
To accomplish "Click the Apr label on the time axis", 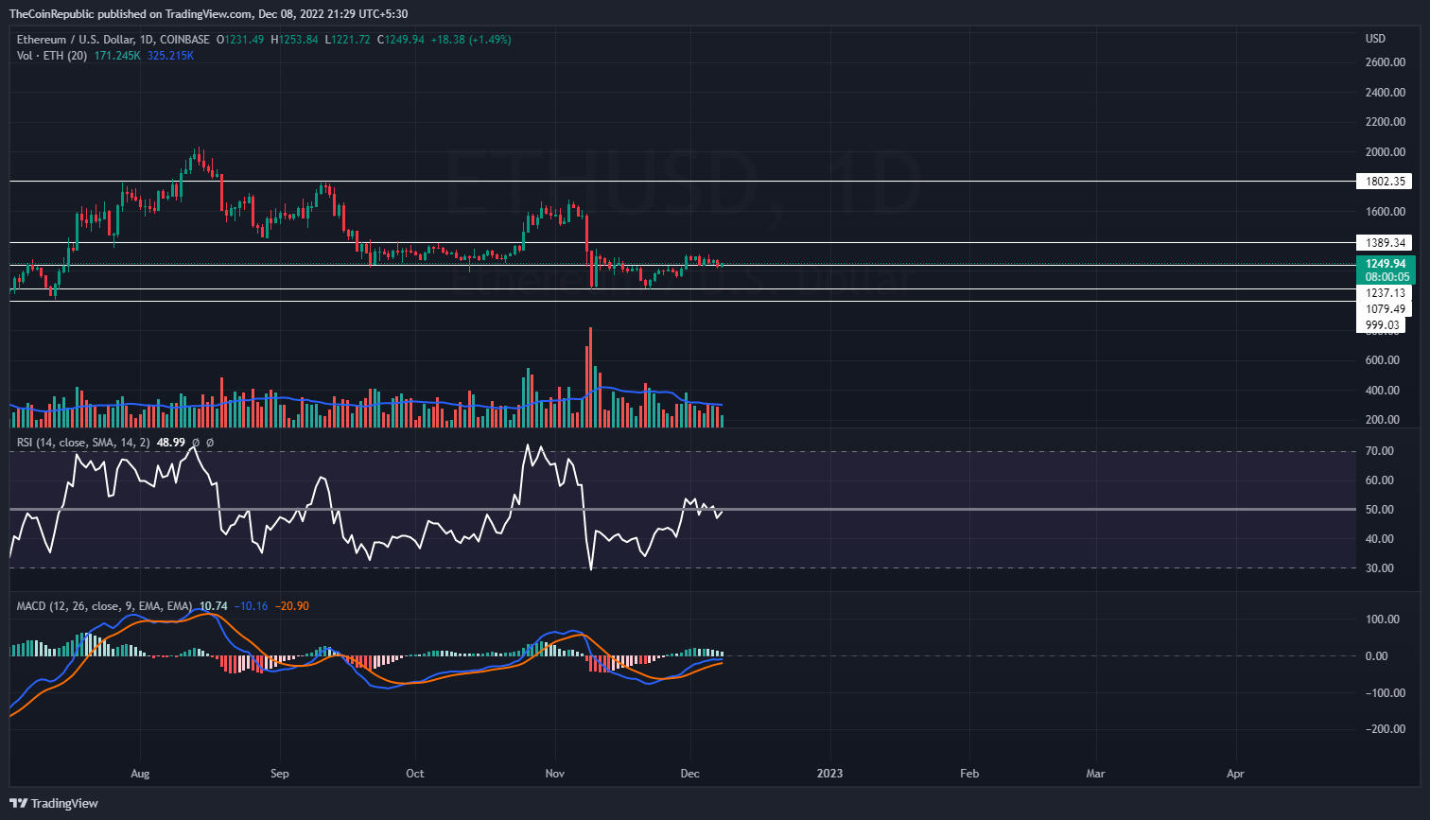I will click(x=1234, y=773).
